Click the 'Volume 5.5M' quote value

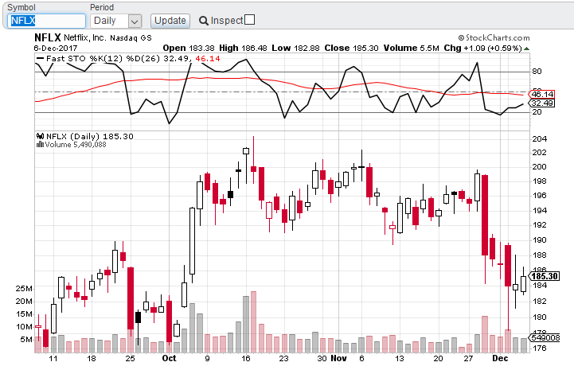point(411,48)
